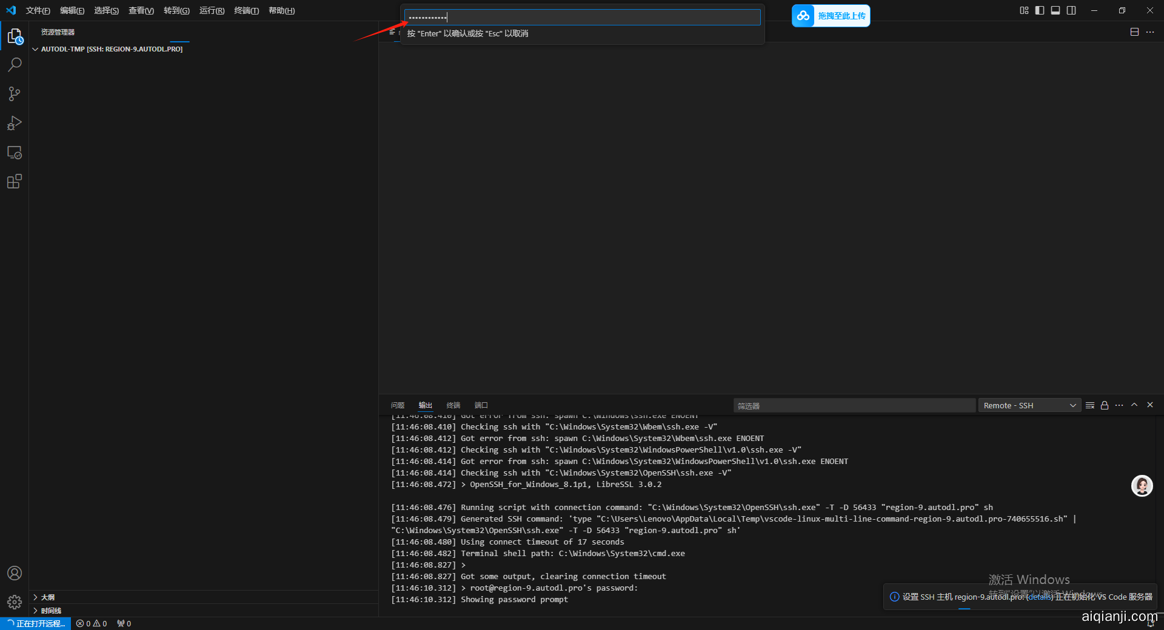Open the Source Control view
Viewport: 1164px width, 630px height.
pyautogui.click(x=15, y=94)
